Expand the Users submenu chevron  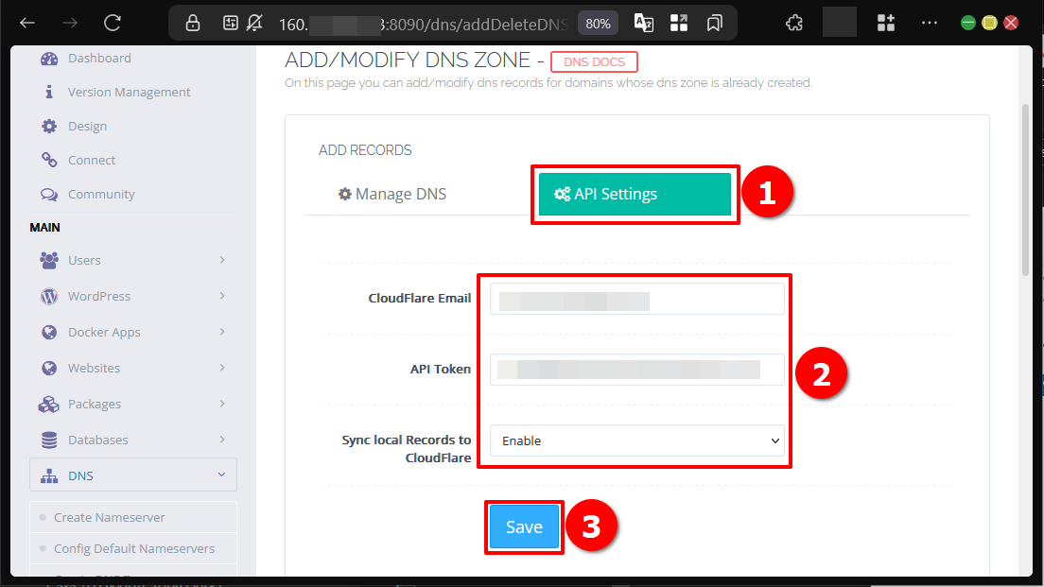click(221, 260)
